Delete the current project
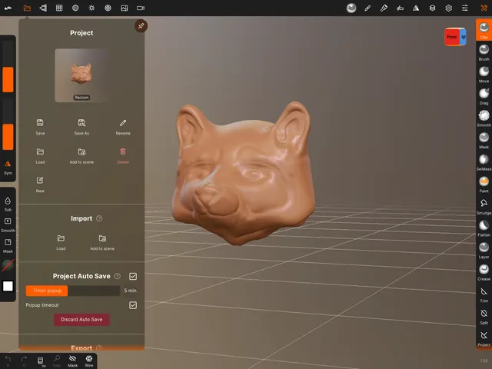 [123, 155]
